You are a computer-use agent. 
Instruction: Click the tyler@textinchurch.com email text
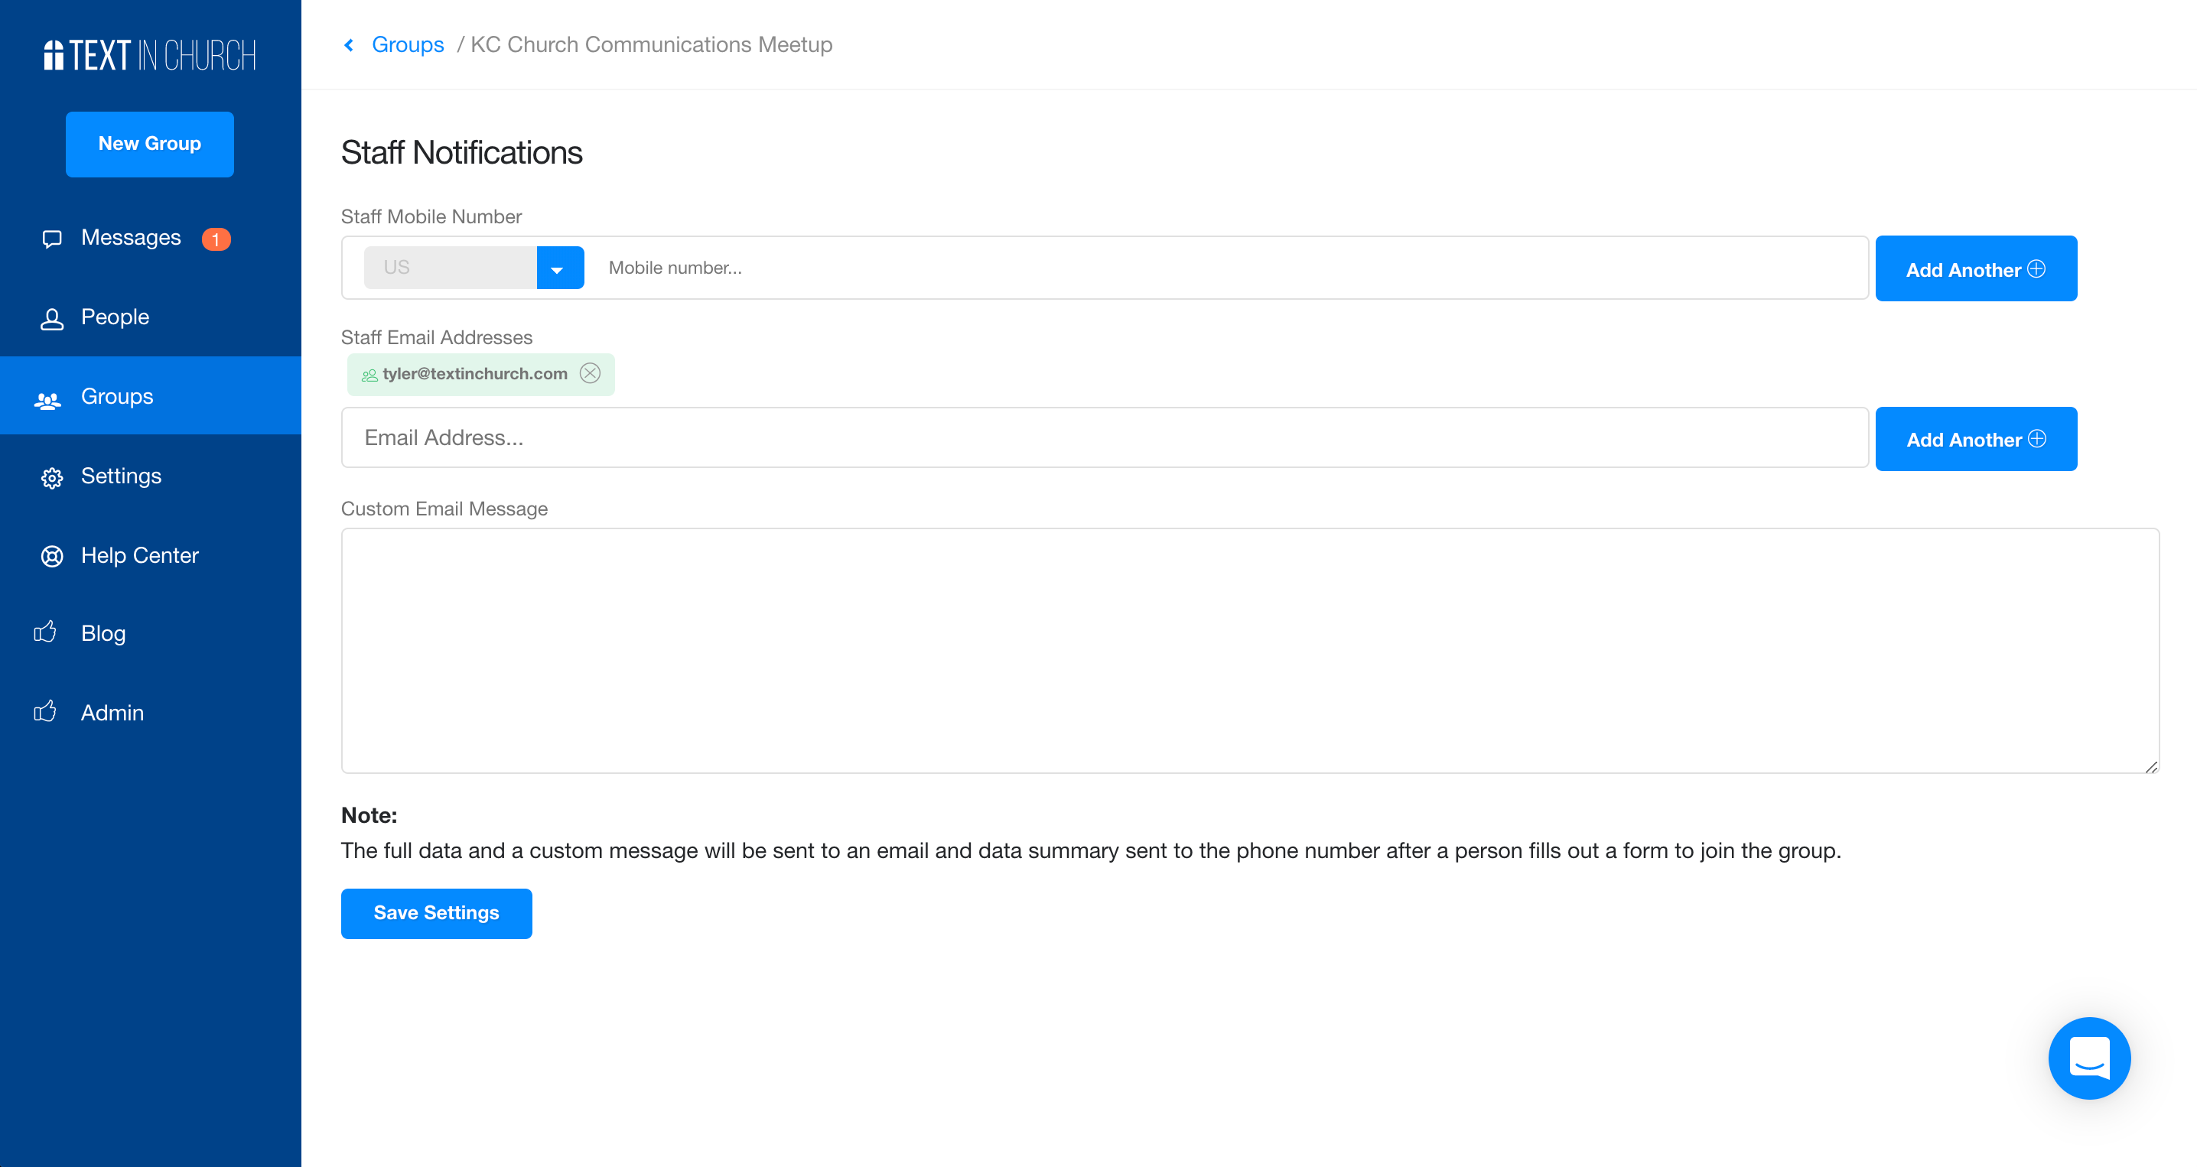coord(475,373)
